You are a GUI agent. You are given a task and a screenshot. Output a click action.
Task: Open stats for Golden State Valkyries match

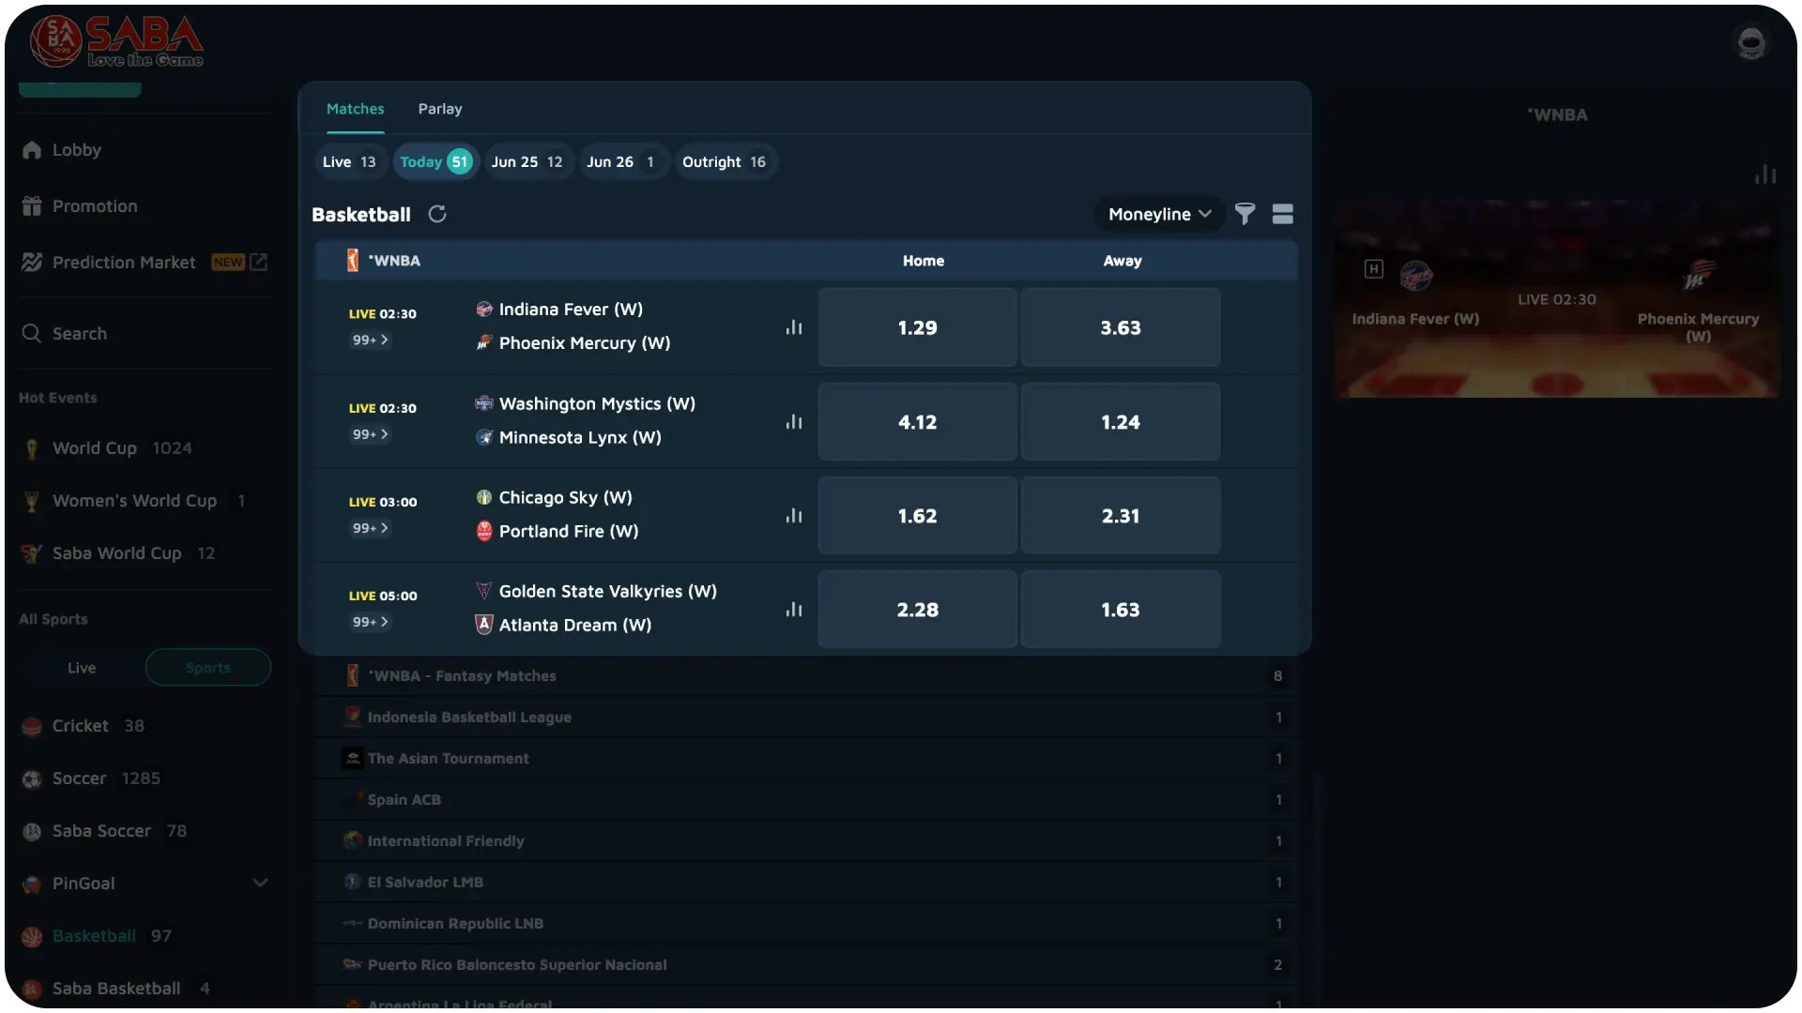tap(794, 610)
